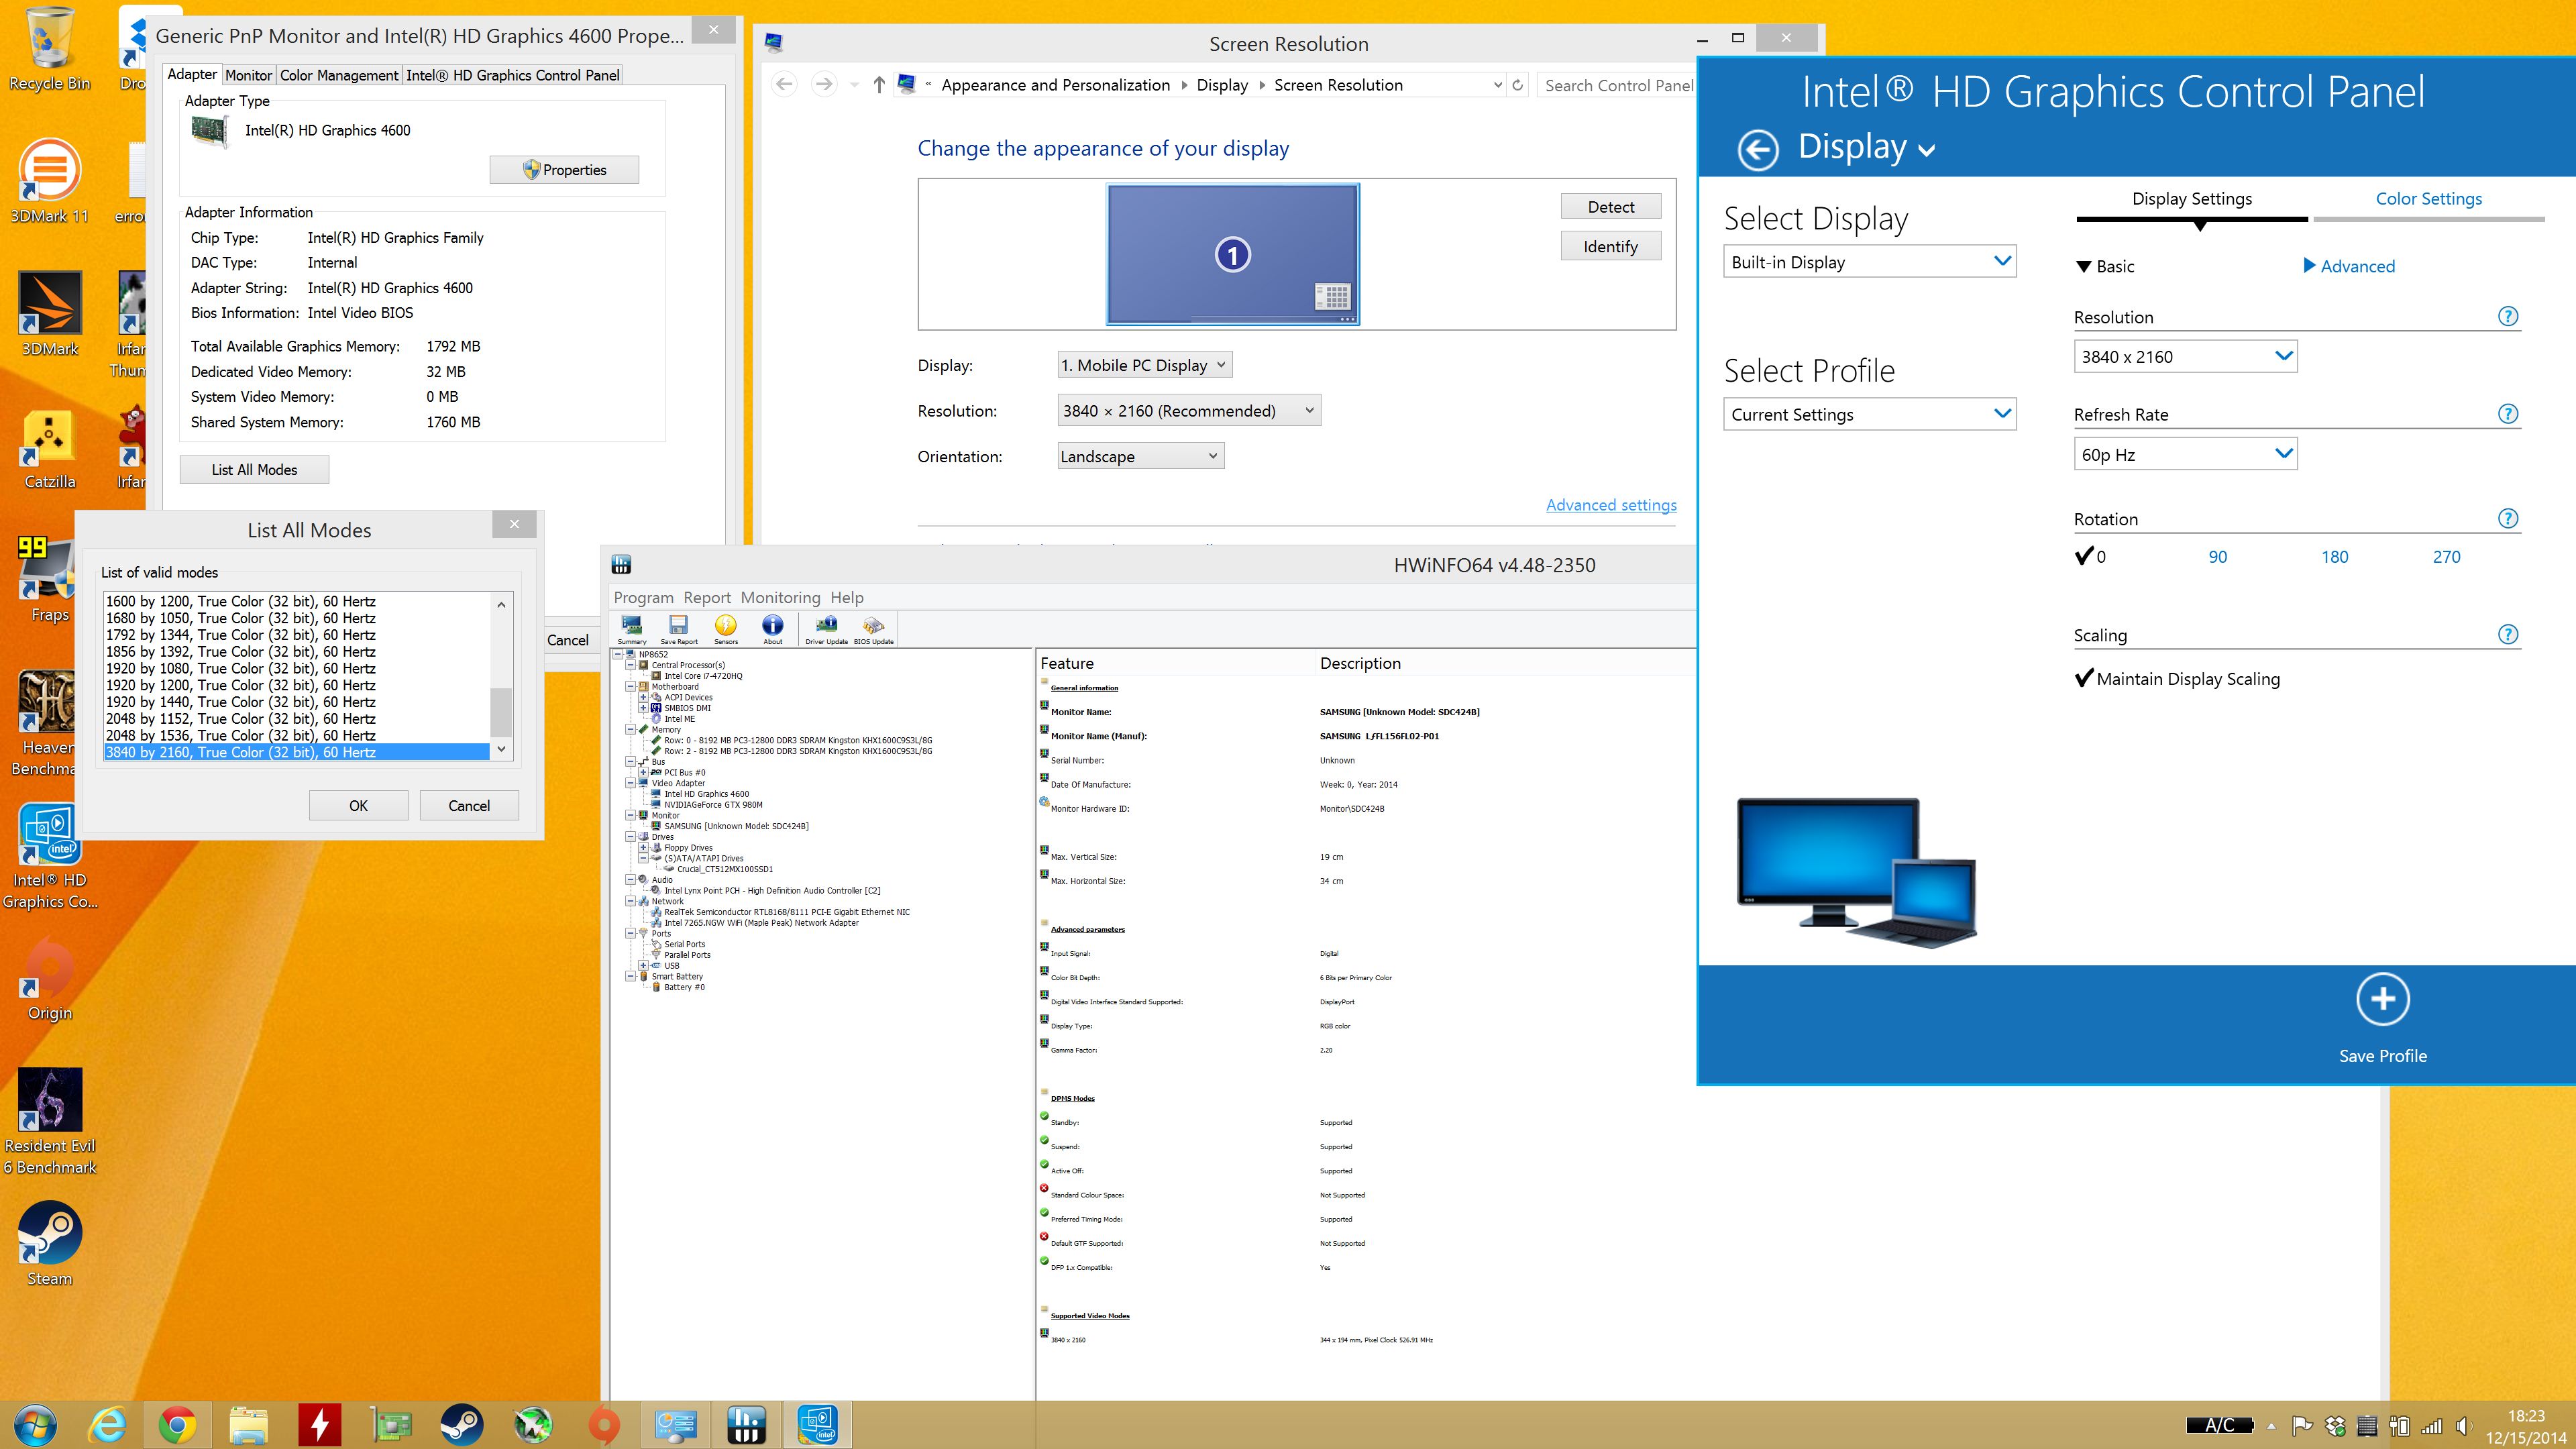Click OK in List All Modes dialog
Screen dimensions: 2576x1449
click(x=358, y=805)
